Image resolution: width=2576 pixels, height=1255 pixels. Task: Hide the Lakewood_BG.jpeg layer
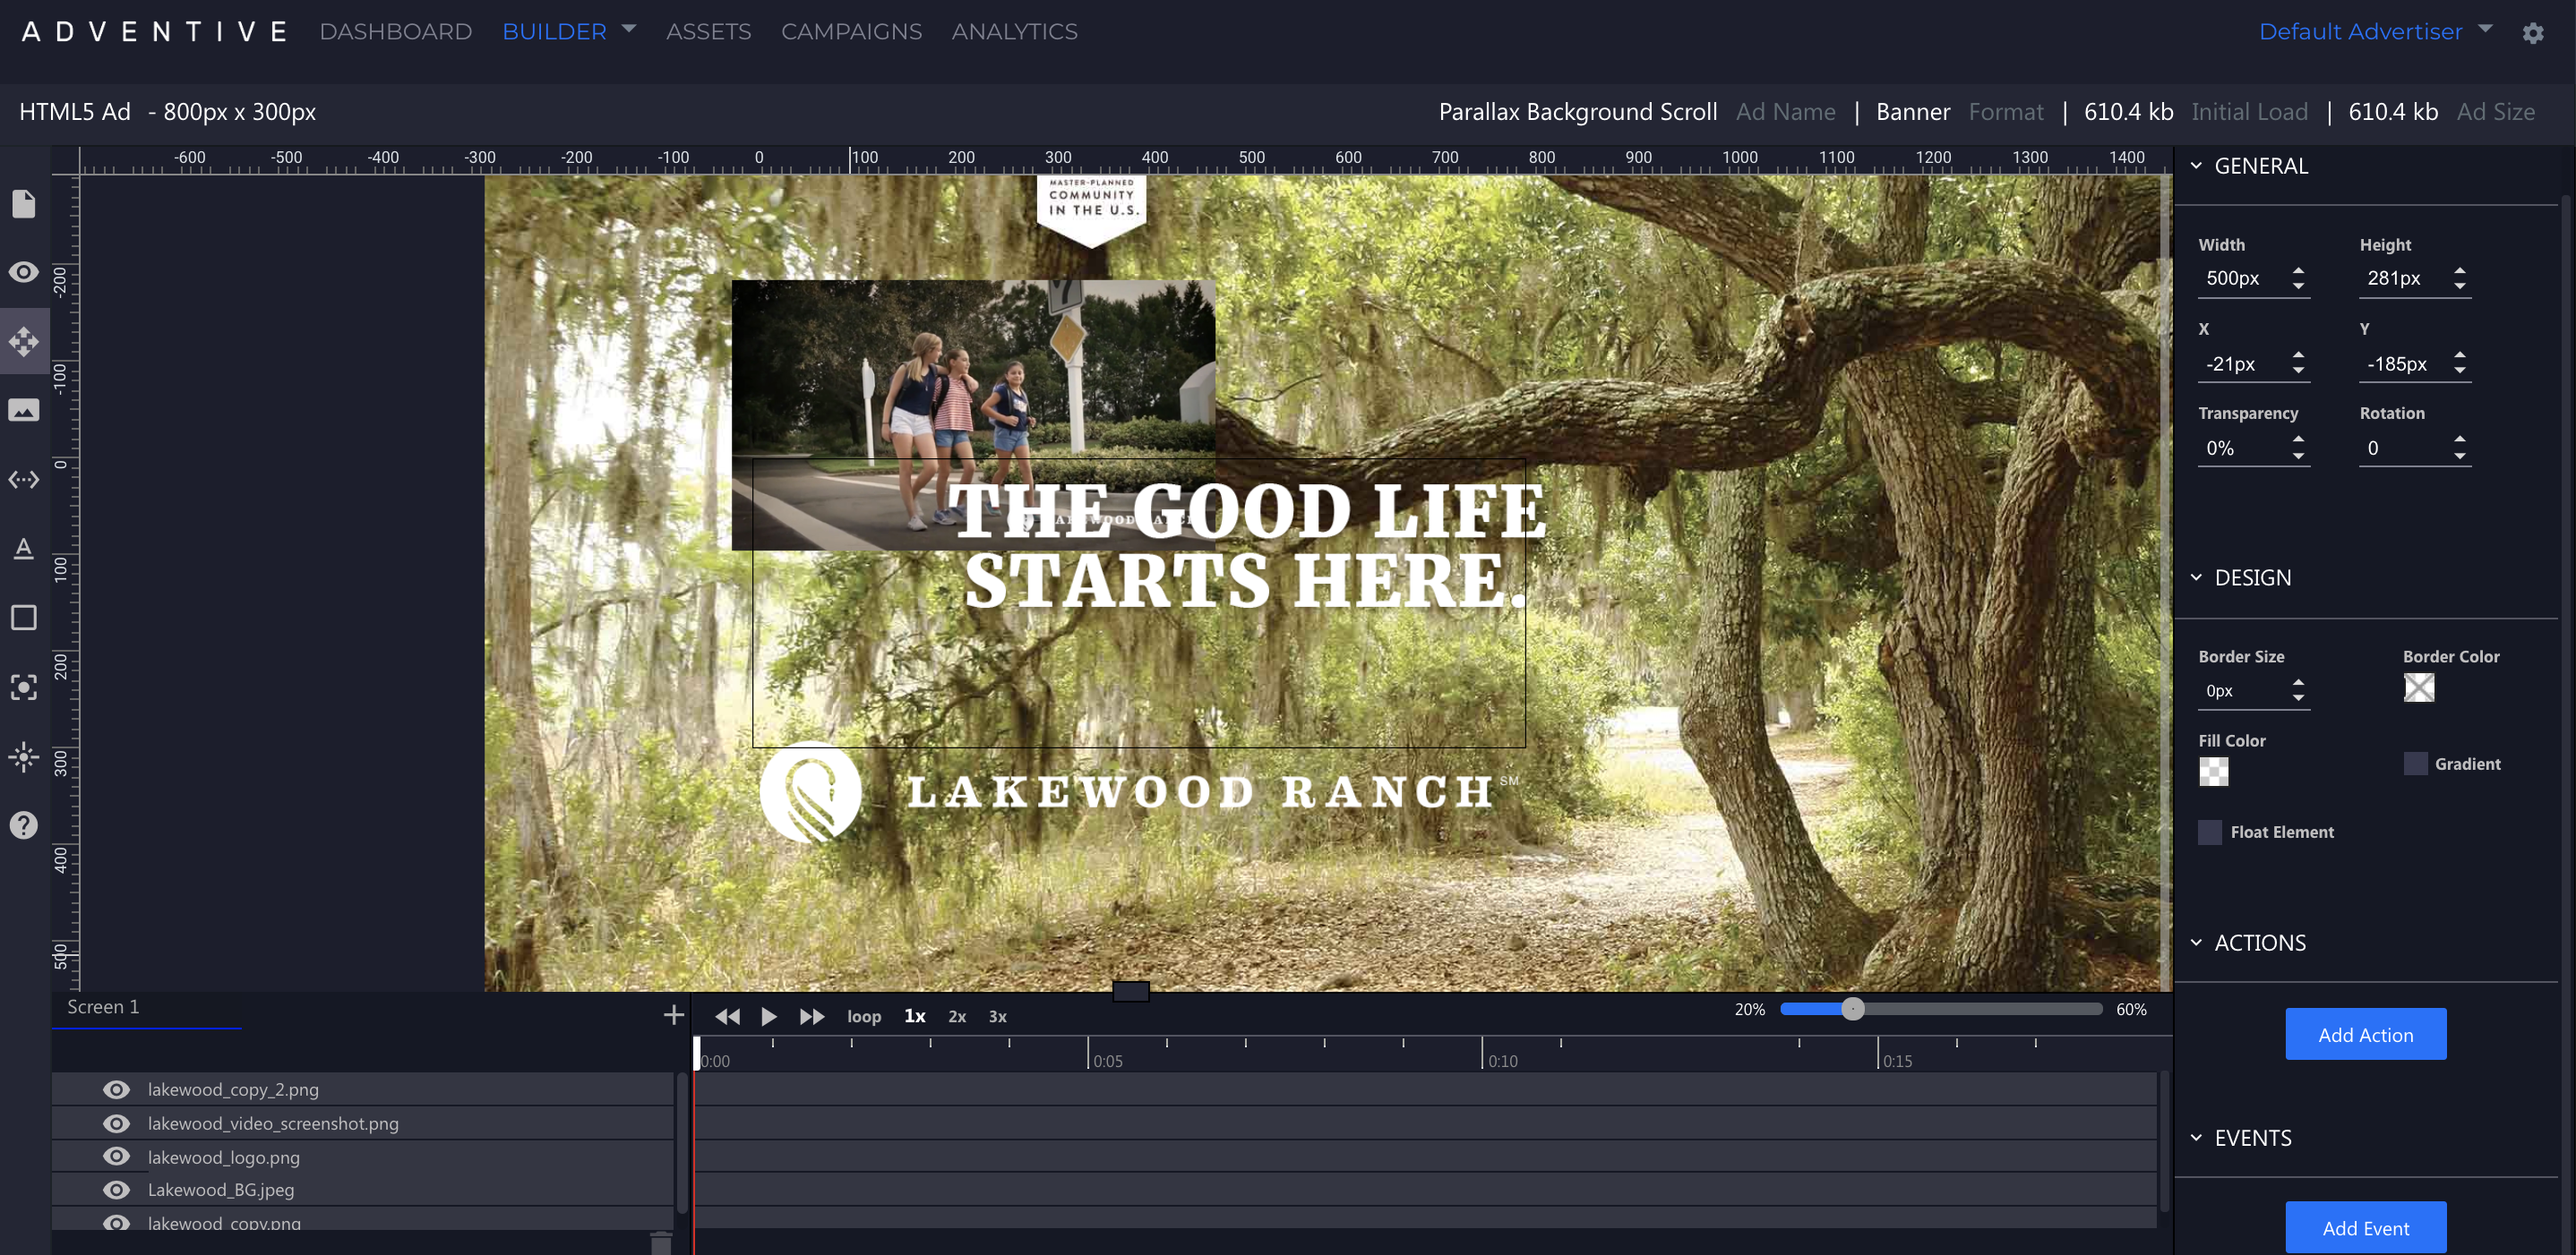click(x=117, y=1189)
